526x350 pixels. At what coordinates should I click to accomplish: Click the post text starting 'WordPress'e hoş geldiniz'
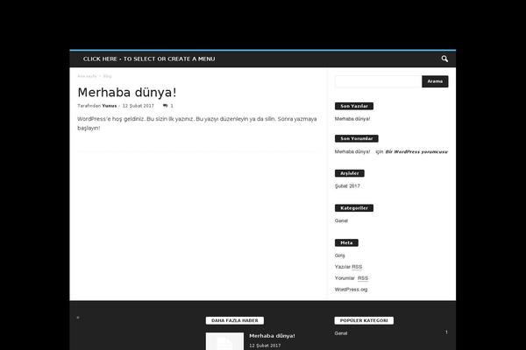pos(197,123)
